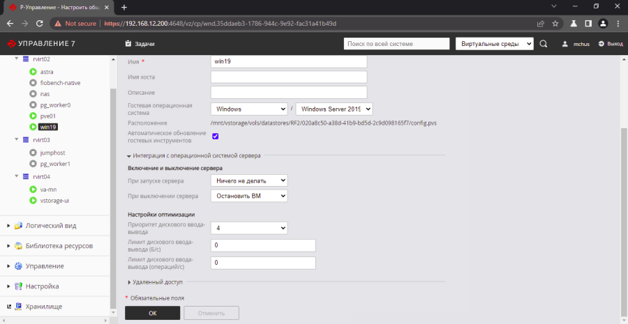Open the Настройка sidebar section
This screenshot has width=628, height=324.
(42, 286)
